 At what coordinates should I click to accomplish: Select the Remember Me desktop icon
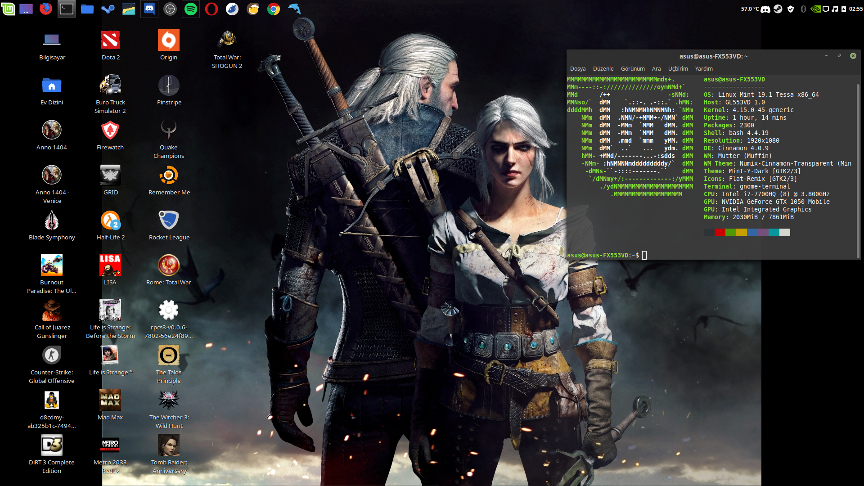click(169, 180)
